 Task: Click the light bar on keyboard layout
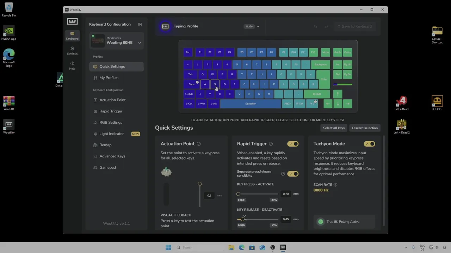pyautogui.click(x=342, y=84)
